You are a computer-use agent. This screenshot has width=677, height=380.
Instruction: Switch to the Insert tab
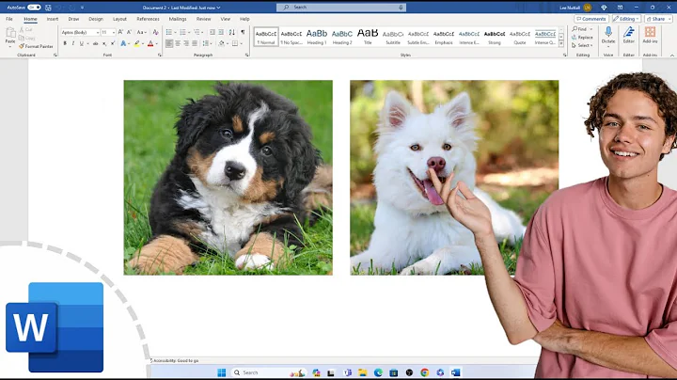click(53, 19)
